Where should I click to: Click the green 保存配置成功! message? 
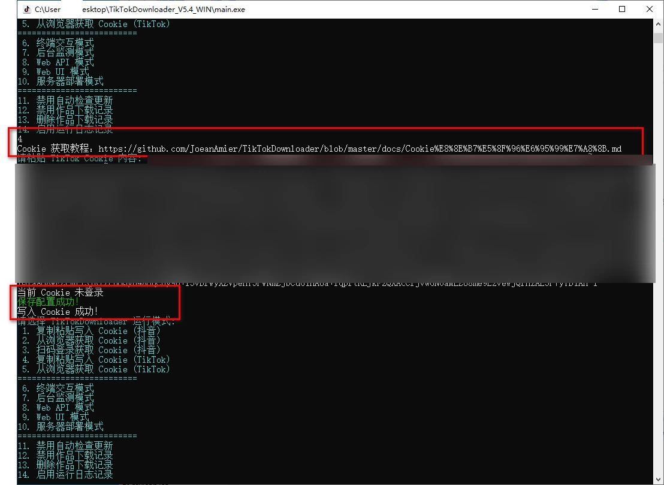pos(49,302)
